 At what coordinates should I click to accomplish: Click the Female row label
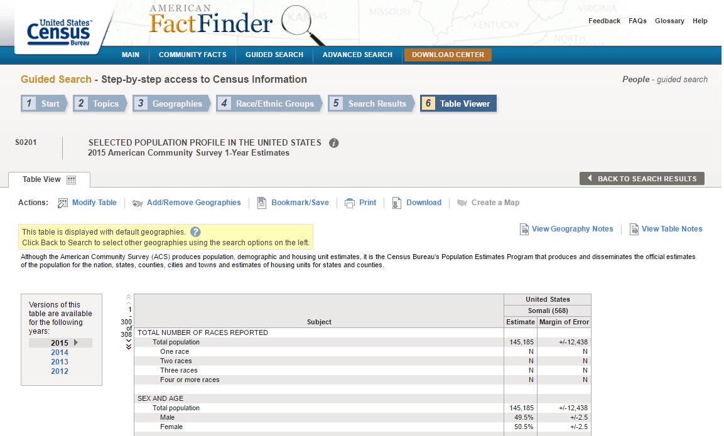coord(171,427)
